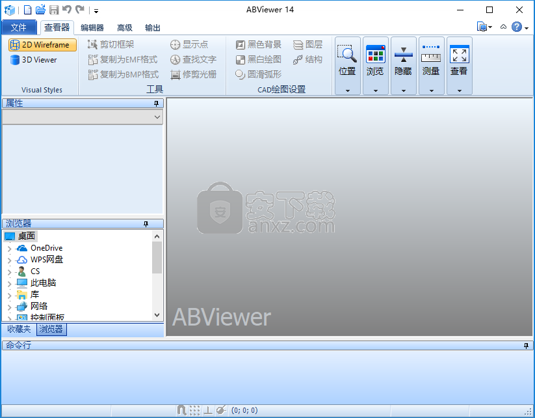Pin the 浏览器 browser panel

click(x=146, y=224)
